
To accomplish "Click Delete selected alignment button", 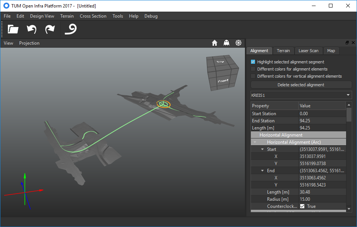I will pos(301,85).
